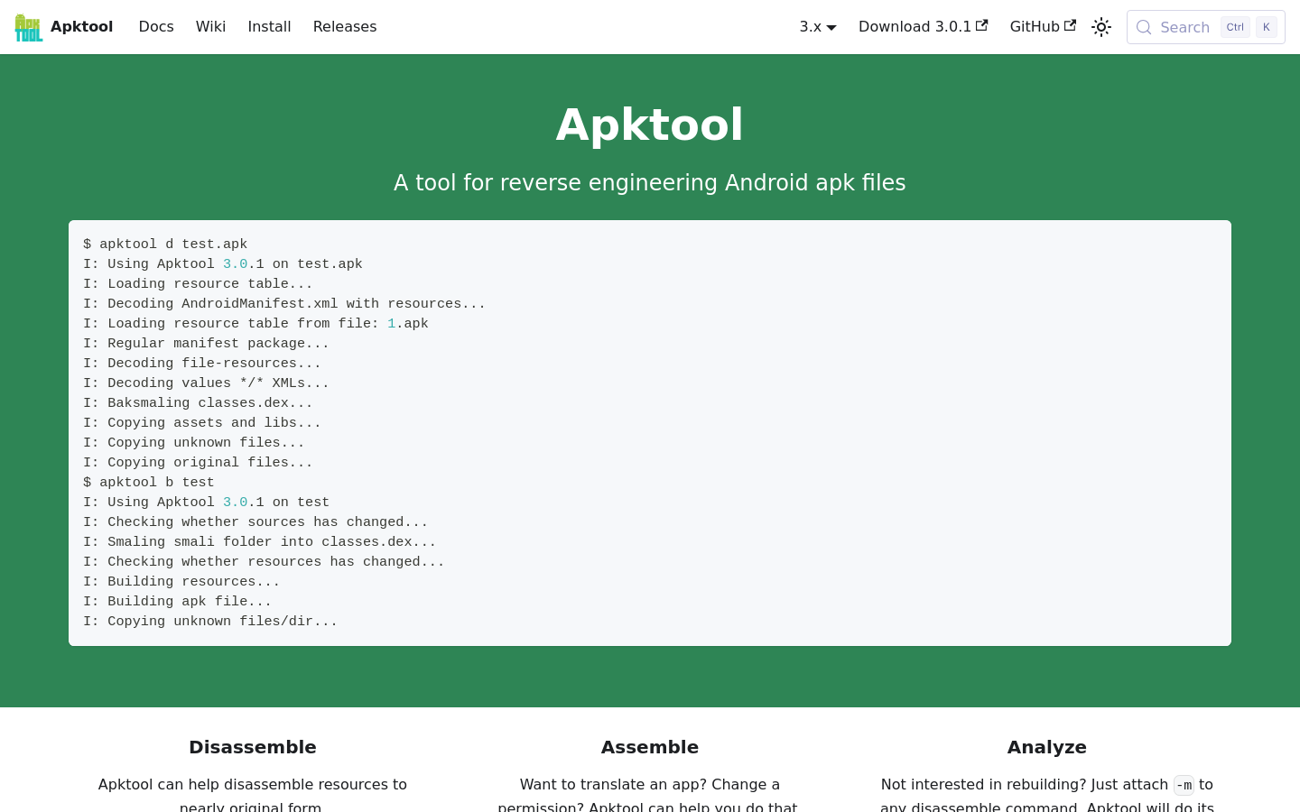Click the Ctrl key hint badge
Screen dimensions: 1300x812
click(1235, 27)
